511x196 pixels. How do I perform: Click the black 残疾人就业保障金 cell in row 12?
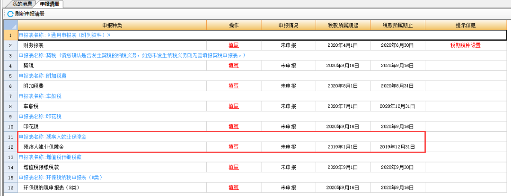pyautogui.click(x=112, y=146)
